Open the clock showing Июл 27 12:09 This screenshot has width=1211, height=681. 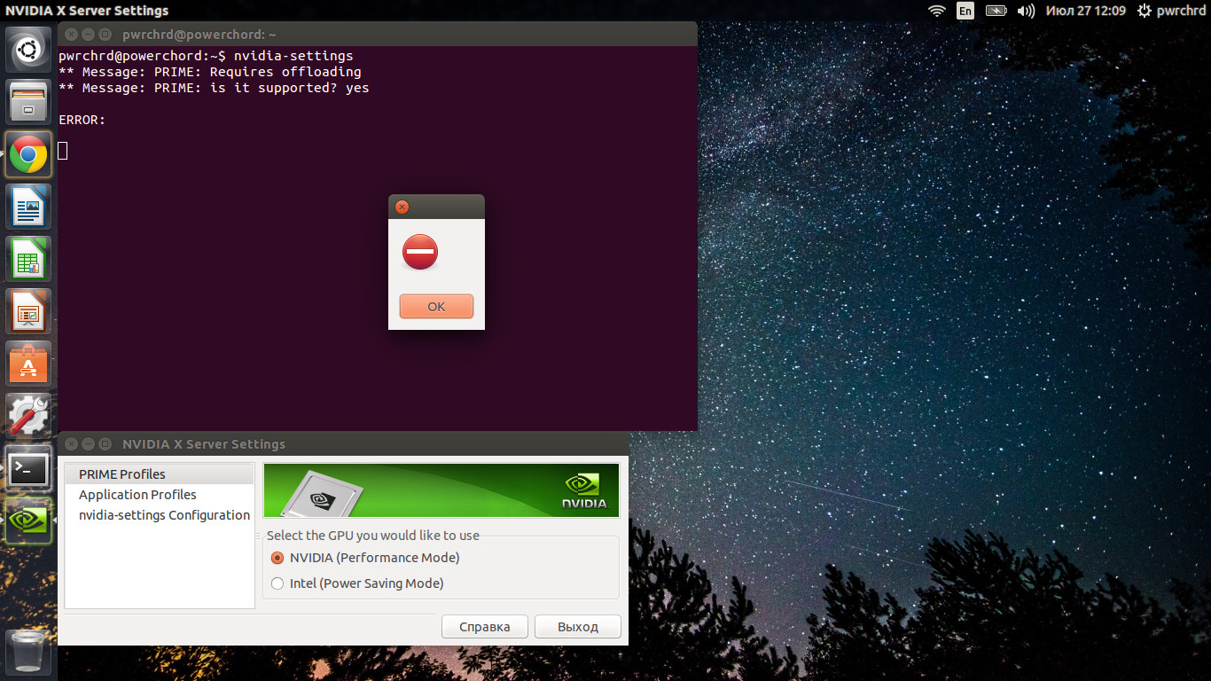click(1086, 11)
